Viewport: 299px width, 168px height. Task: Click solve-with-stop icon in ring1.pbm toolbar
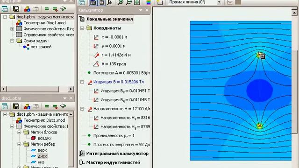pyautogui.click(x=55, y=9)
